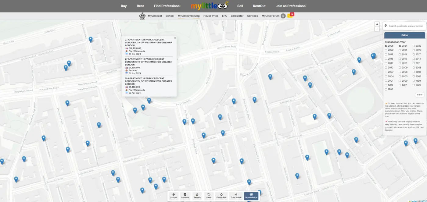Open the MyLittleBot robot icon

click(x=142, y=16)
